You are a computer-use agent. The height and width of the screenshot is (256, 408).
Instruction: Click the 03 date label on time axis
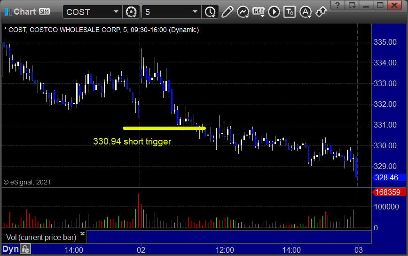[359, 250]
